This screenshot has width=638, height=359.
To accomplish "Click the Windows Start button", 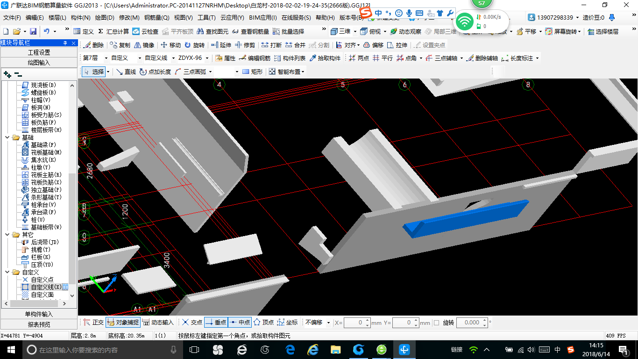I will click(x=10, y=350).
